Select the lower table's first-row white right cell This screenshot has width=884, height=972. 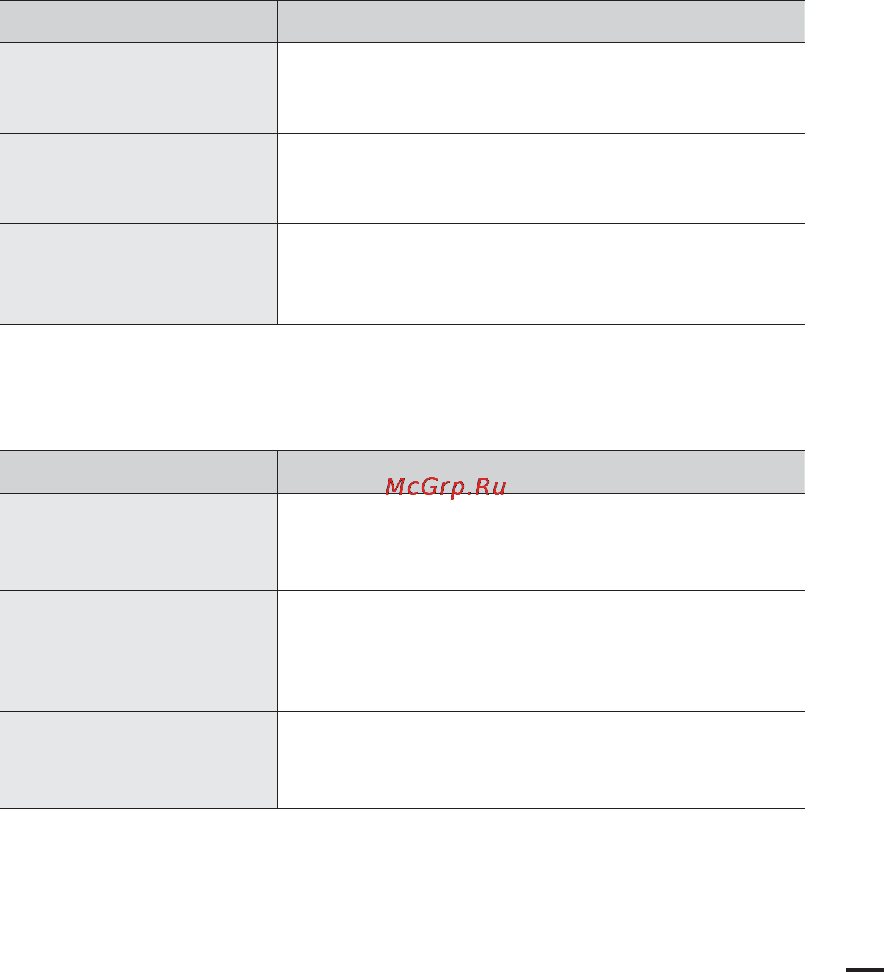(540, 542)
